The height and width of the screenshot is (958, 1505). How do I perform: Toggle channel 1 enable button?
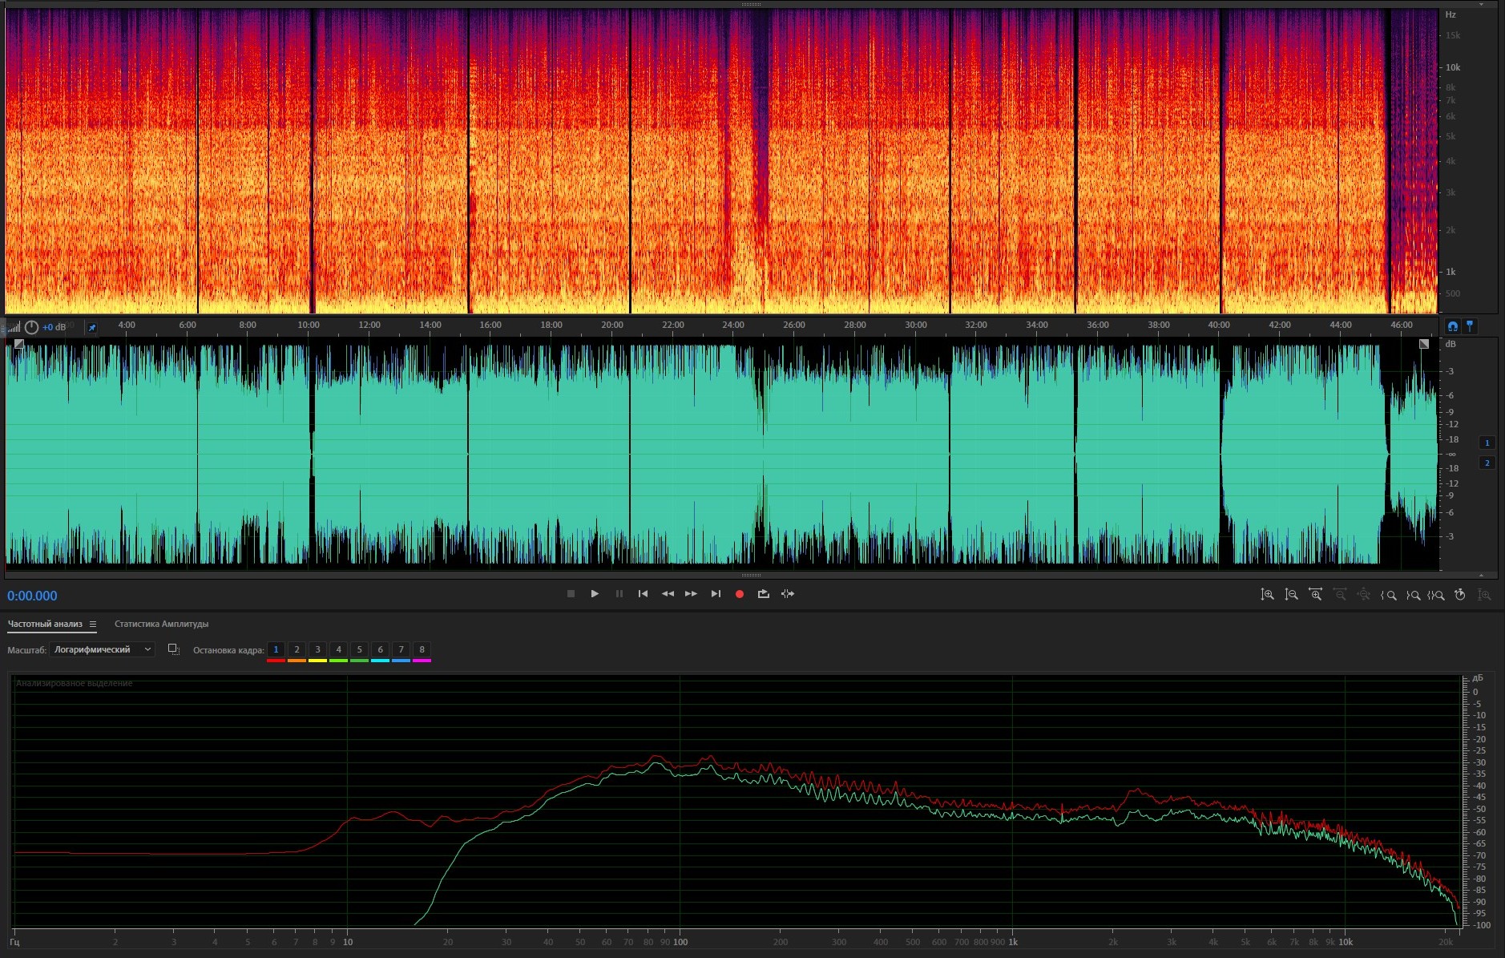(1487, 443)
